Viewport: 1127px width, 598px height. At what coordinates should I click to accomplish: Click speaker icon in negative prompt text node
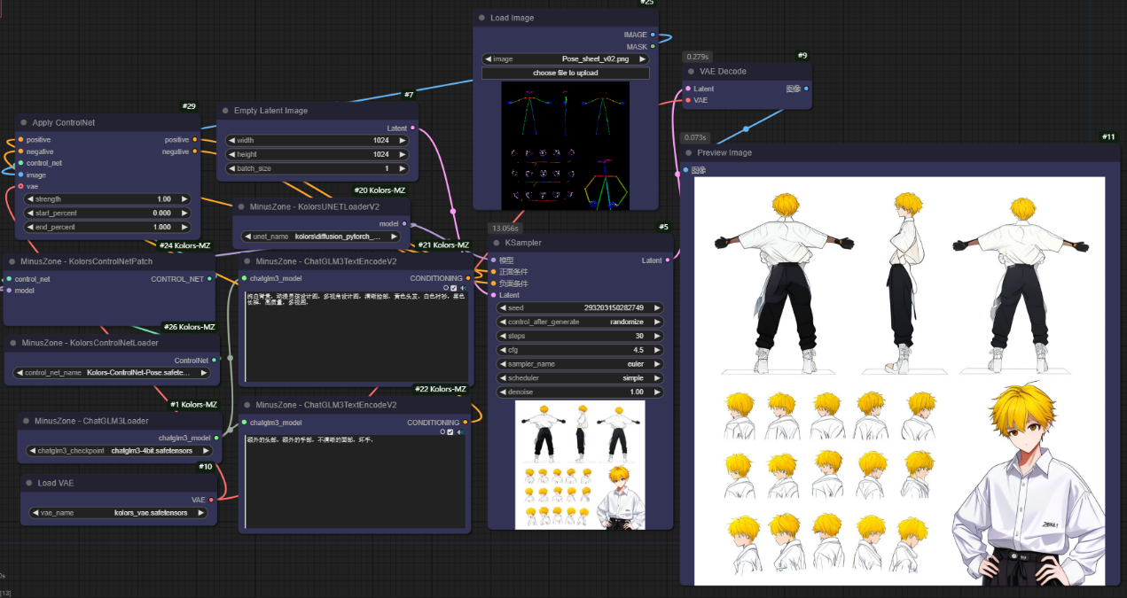[x=462, y=432]
